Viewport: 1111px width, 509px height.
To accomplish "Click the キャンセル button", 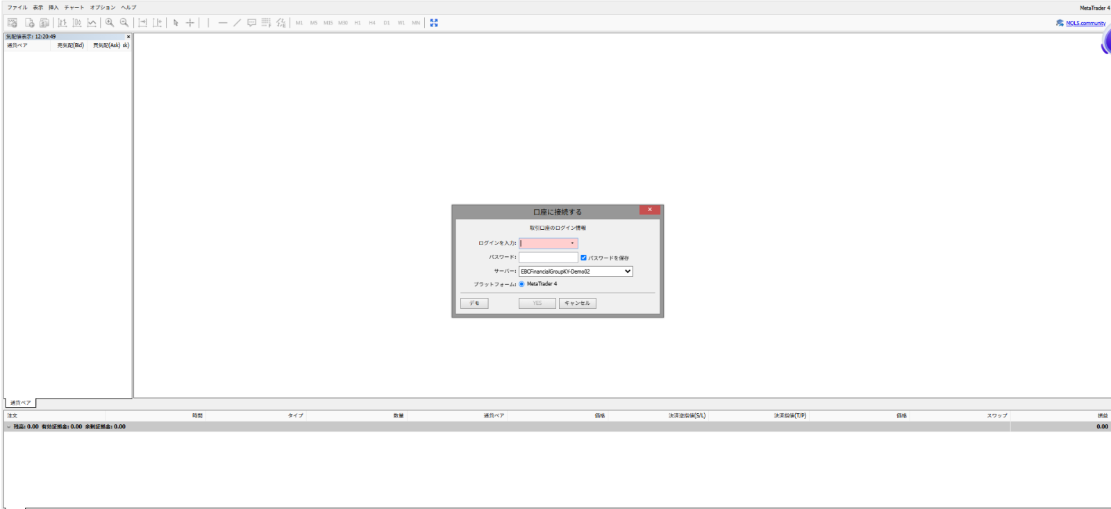I will [578, 303].
